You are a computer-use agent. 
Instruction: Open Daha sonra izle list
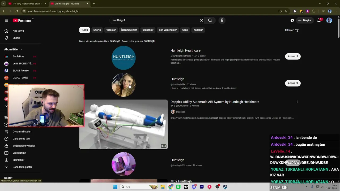(x=22, y=139)
